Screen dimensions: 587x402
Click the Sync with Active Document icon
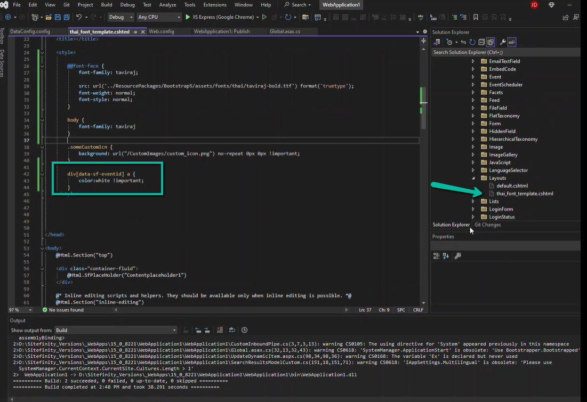[x=463, y=42]
